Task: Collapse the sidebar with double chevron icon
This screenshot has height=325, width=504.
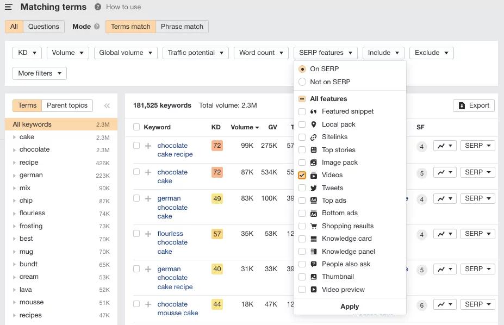Action: [x=107, y=106]
